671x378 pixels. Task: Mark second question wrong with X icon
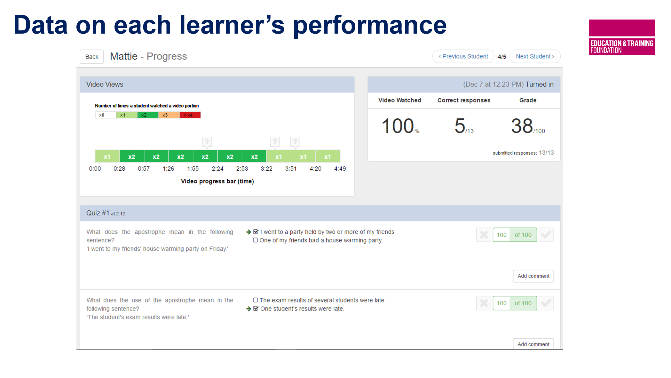pos(484,303)
